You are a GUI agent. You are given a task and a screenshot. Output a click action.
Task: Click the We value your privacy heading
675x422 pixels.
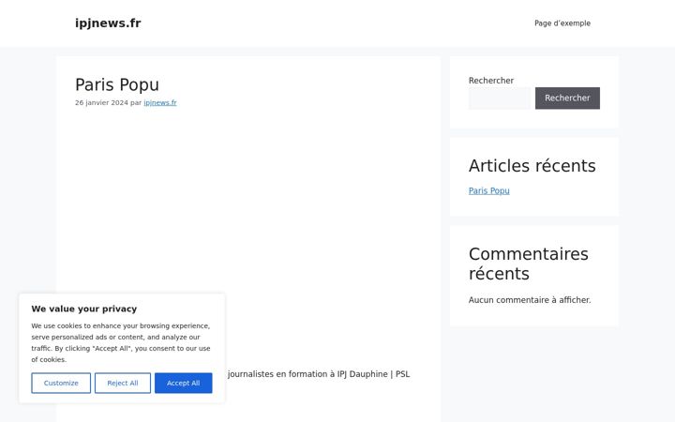pos(84,309)
